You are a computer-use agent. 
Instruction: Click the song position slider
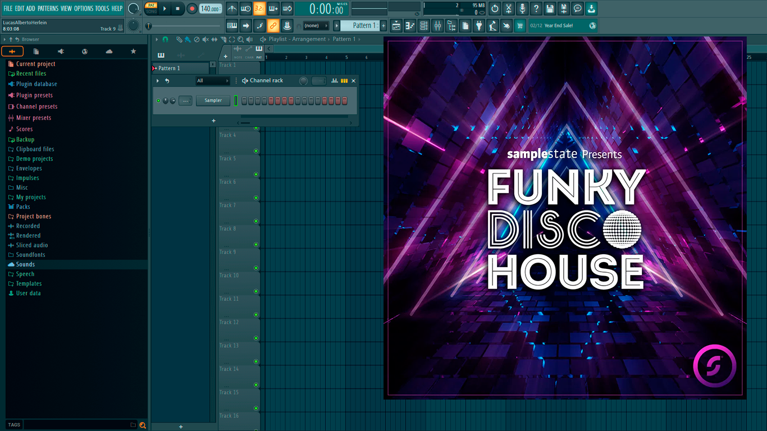click(184, 26)
